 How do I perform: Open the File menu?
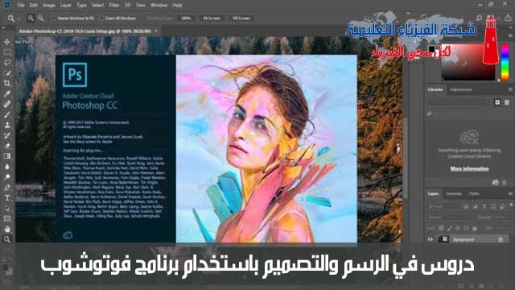point(21,6)
